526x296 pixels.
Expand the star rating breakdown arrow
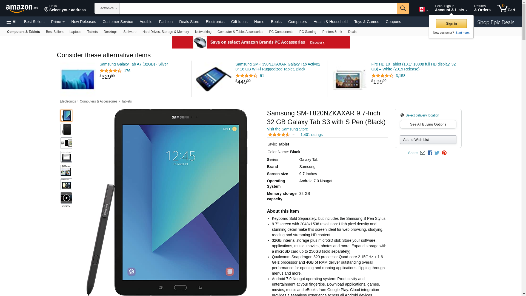click(x=293, y=135)
